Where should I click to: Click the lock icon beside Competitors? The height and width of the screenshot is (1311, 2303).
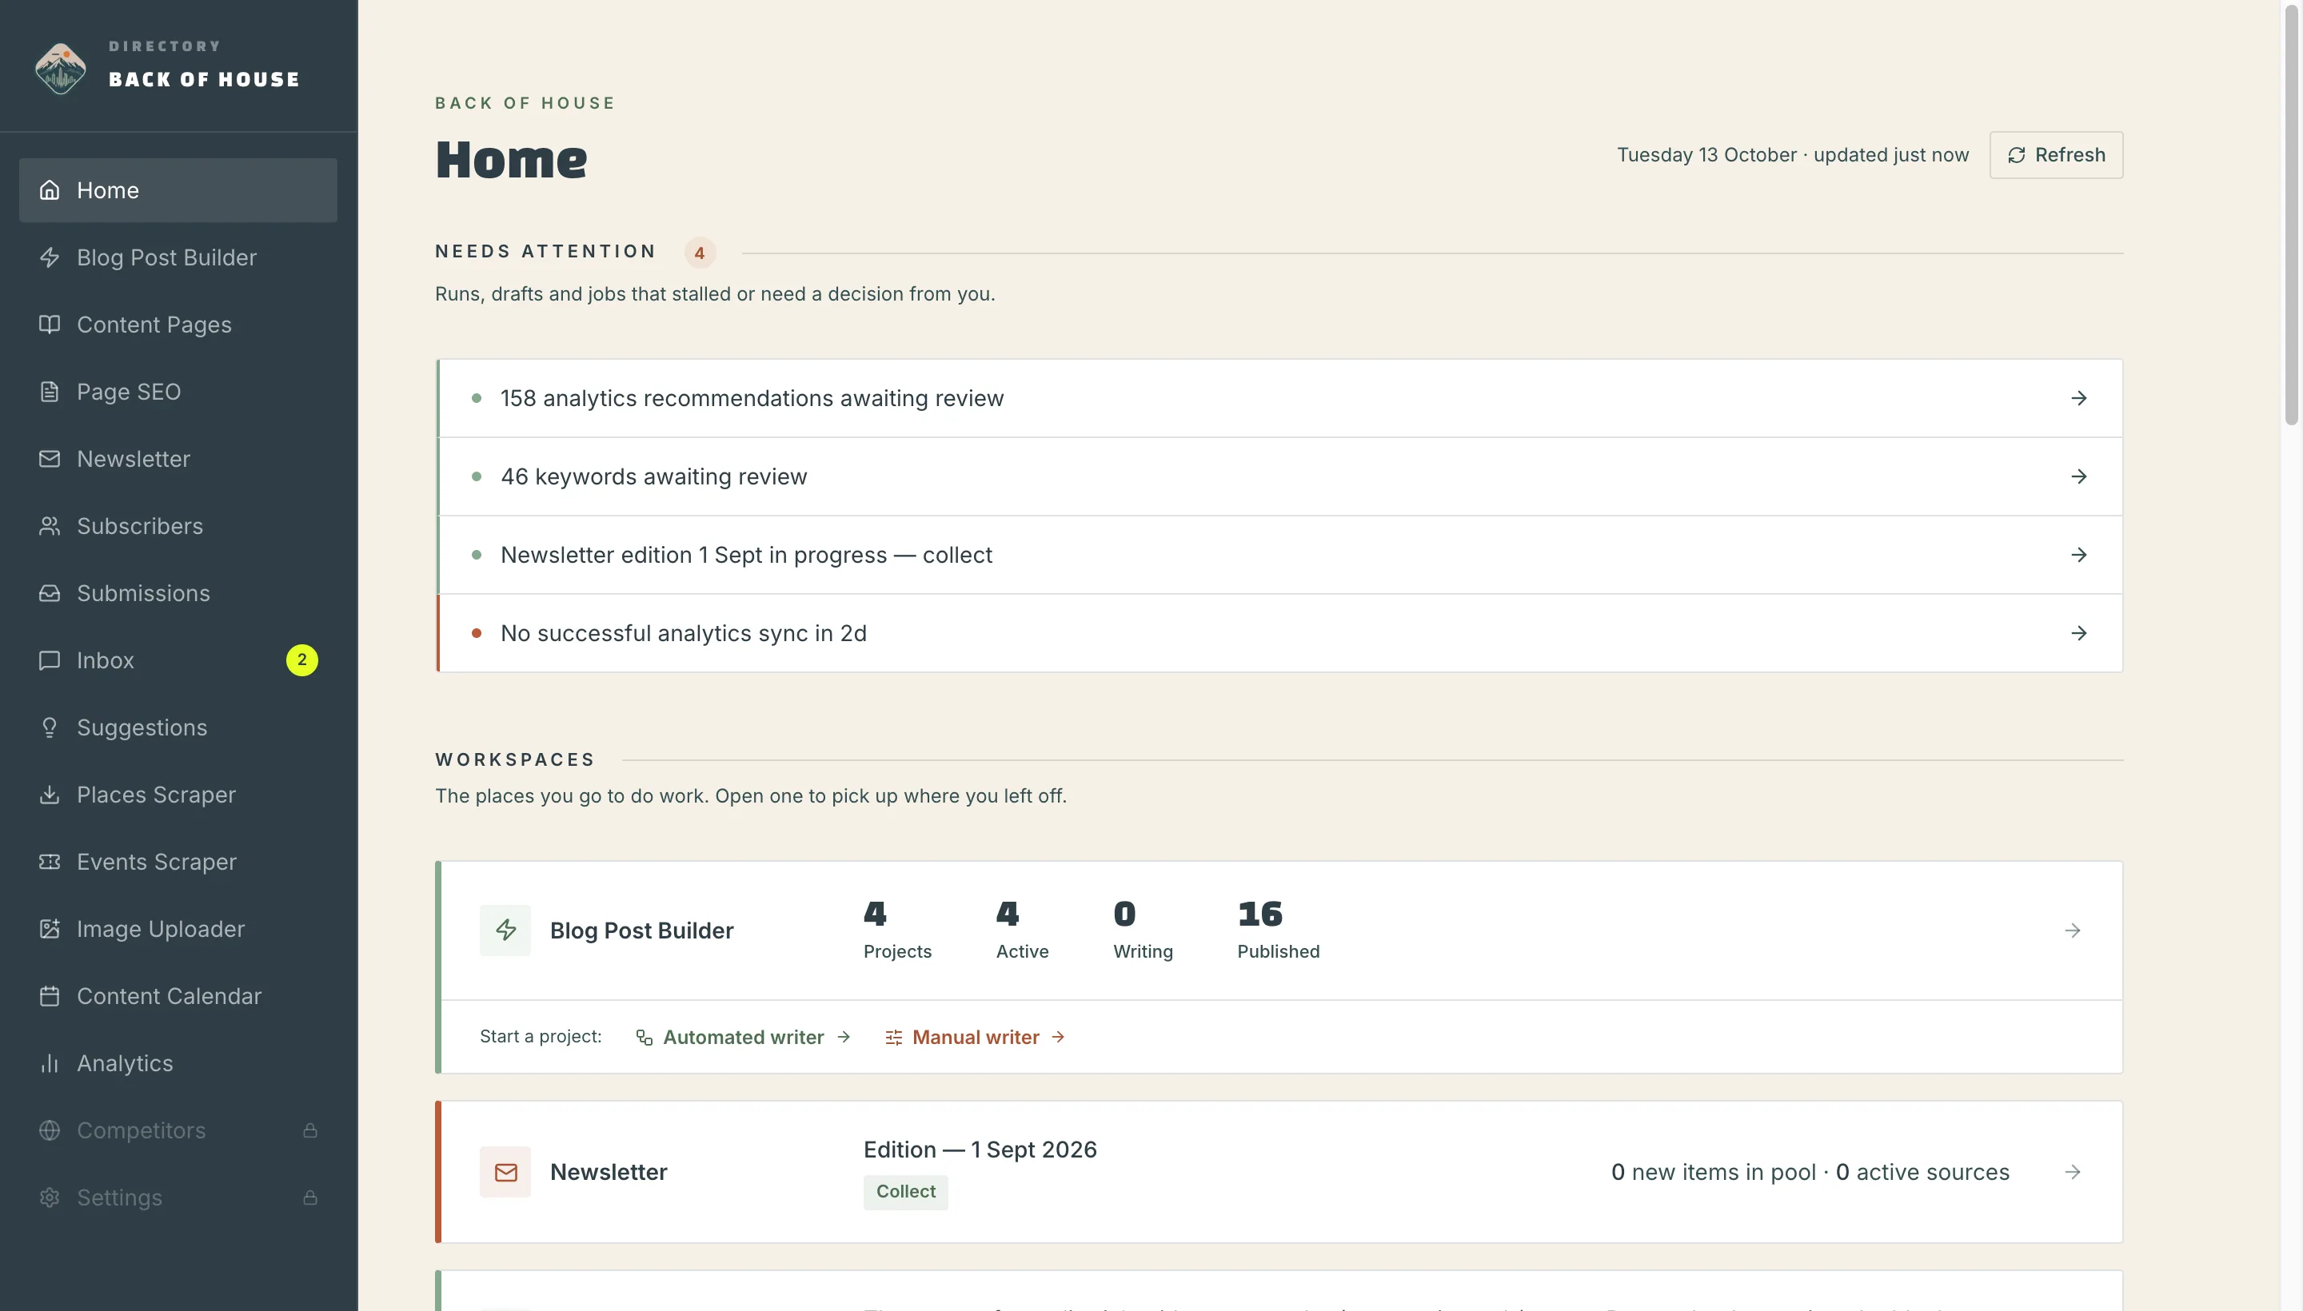pyautogui.click(x=309, y=1130)
